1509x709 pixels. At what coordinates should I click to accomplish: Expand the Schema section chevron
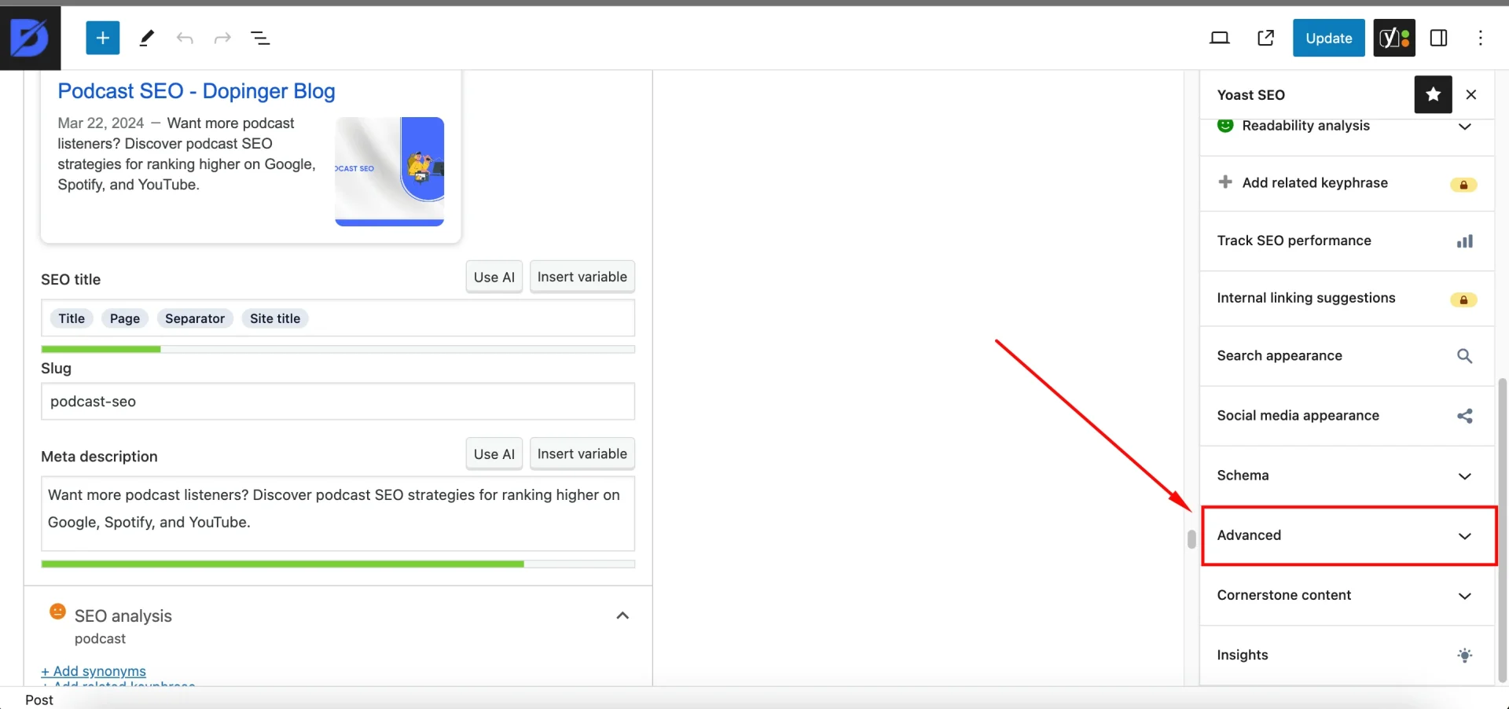point(1465,476)
